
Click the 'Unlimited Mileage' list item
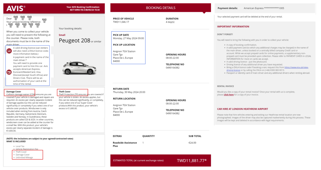click(24, 157)
